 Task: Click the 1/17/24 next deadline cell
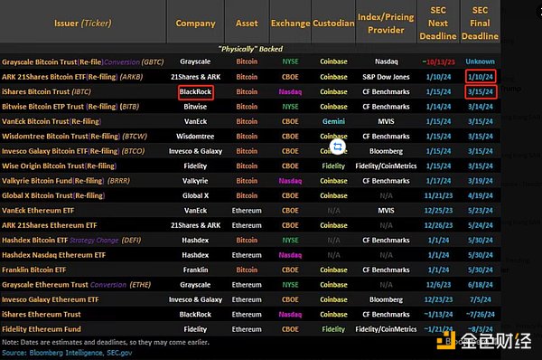pyautogui.click(x=438, y=181)
